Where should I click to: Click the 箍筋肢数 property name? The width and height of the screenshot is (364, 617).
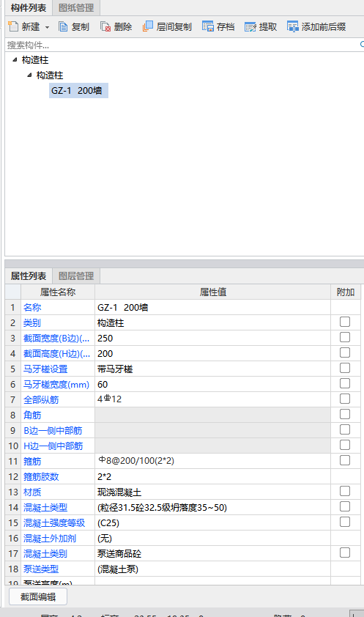click(x=41, y=477)
